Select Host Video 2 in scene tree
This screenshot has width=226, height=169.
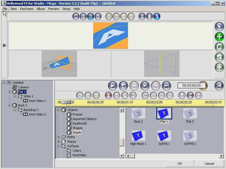37,114
